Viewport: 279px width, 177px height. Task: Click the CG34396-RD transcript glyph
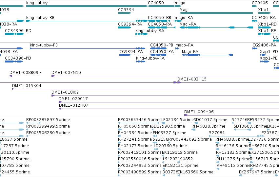14,34
